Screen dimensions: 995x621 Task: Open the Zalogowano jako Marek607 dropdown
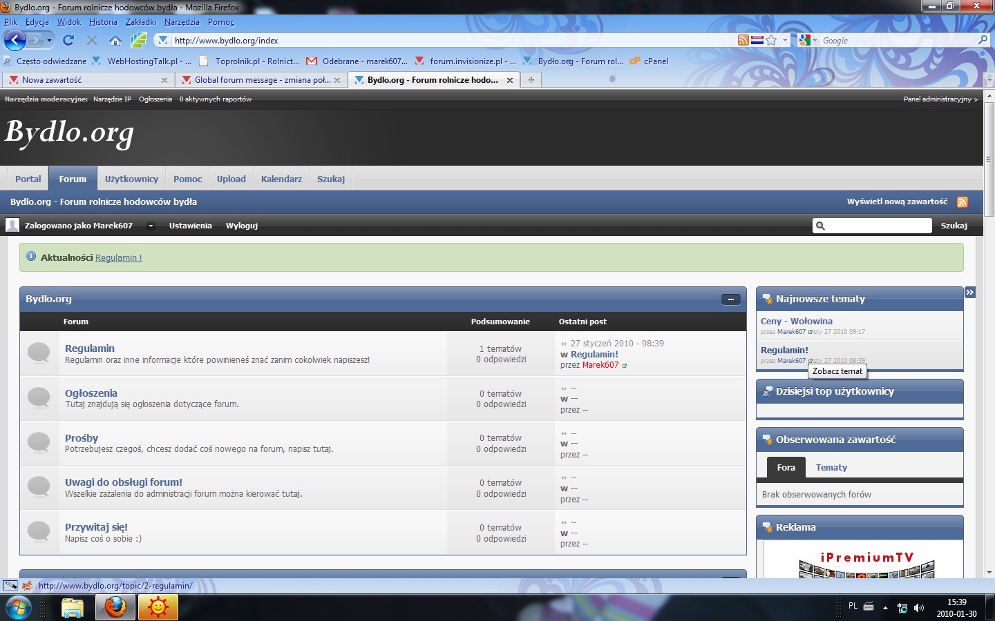(x=151, y=226)
